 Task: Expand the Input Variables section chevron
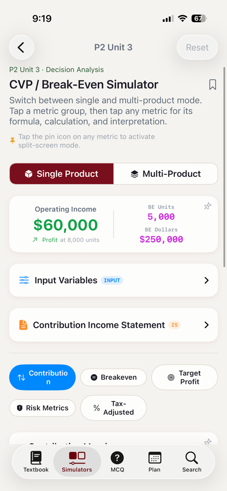coord(206,280)
